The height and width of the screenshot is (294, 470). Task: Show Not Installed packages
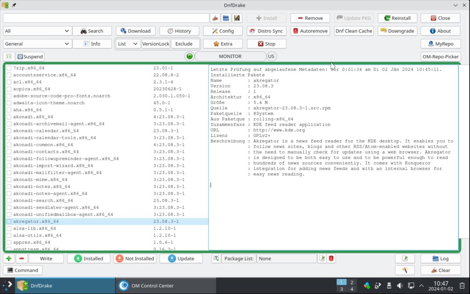[135, 259]
